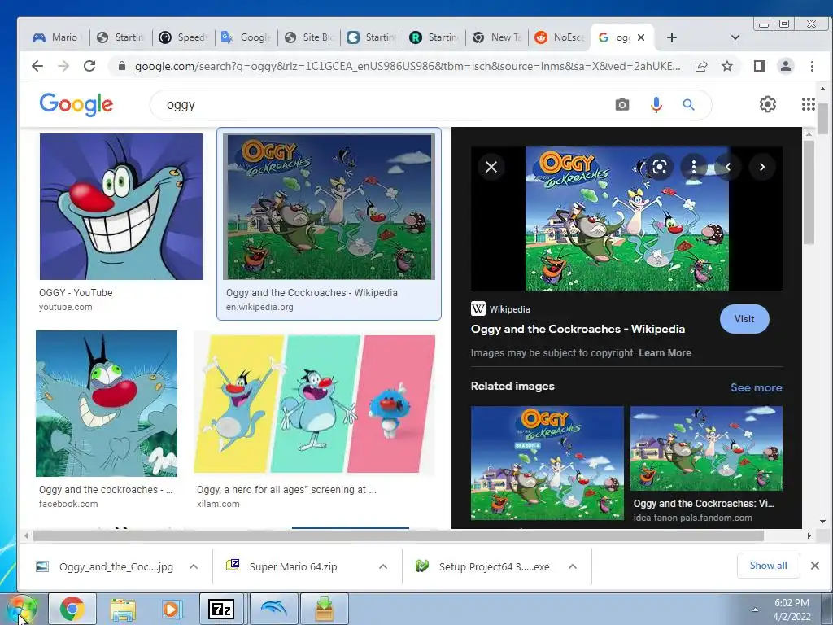Viewport: 833px width, 625px height.
Task: Open the facebook.com Oggy image result
Action: (107, 404)
